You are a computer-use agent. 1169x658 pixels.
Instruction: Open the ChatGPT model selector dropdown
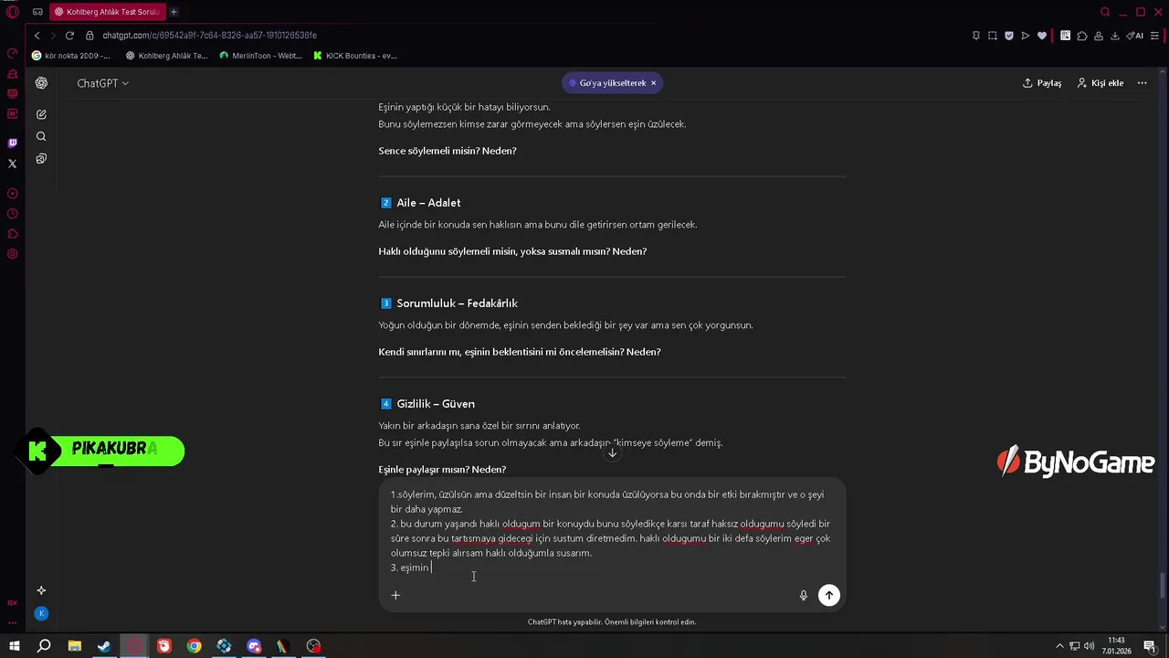click(102, 83)
